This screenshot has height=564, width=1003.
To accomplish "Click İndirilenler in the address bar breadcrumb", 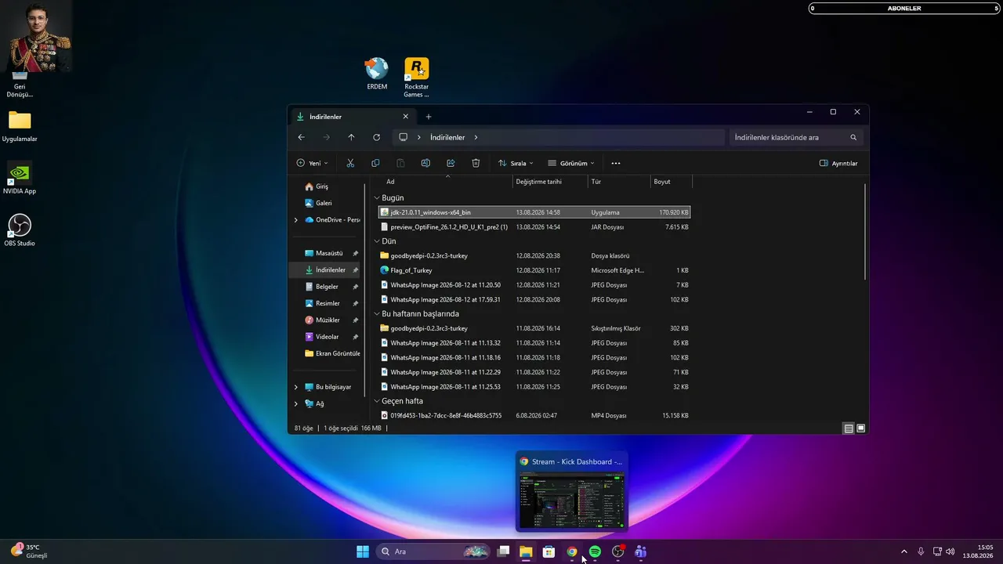I will [x=447, y=137].
